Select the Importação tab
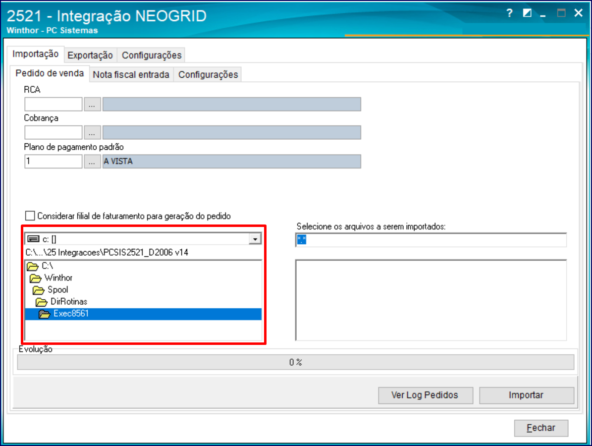This screenshot has height=446, width=592. (x=36, y=54)
